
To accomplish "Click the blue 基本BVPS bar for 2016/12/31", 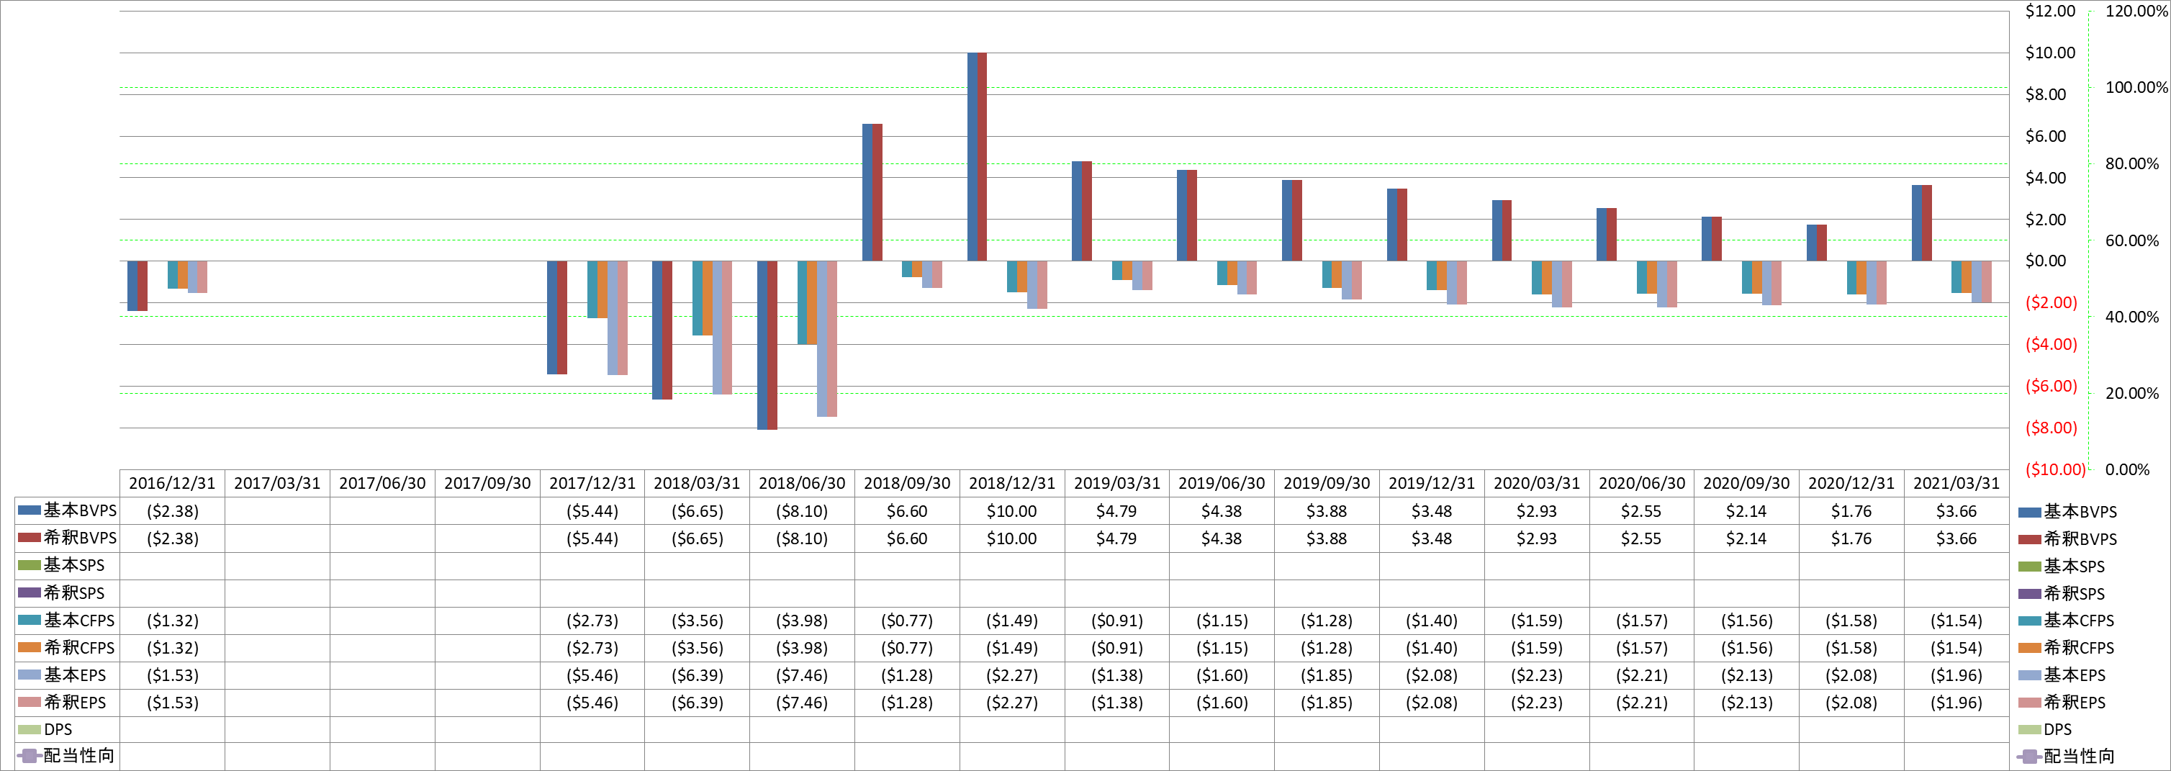I will [x=132, y=286].
